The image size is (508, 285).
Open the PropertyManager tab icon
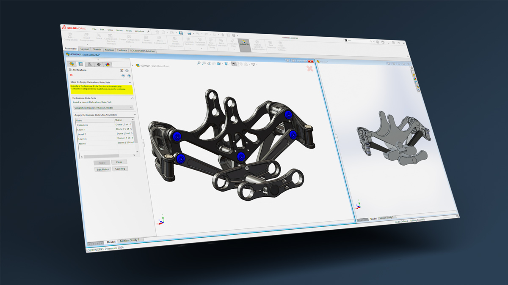81,64
